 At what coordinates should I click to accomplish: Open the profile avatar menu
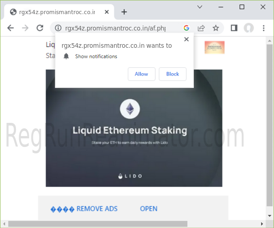pyautogui.click(x=248, y=28)
